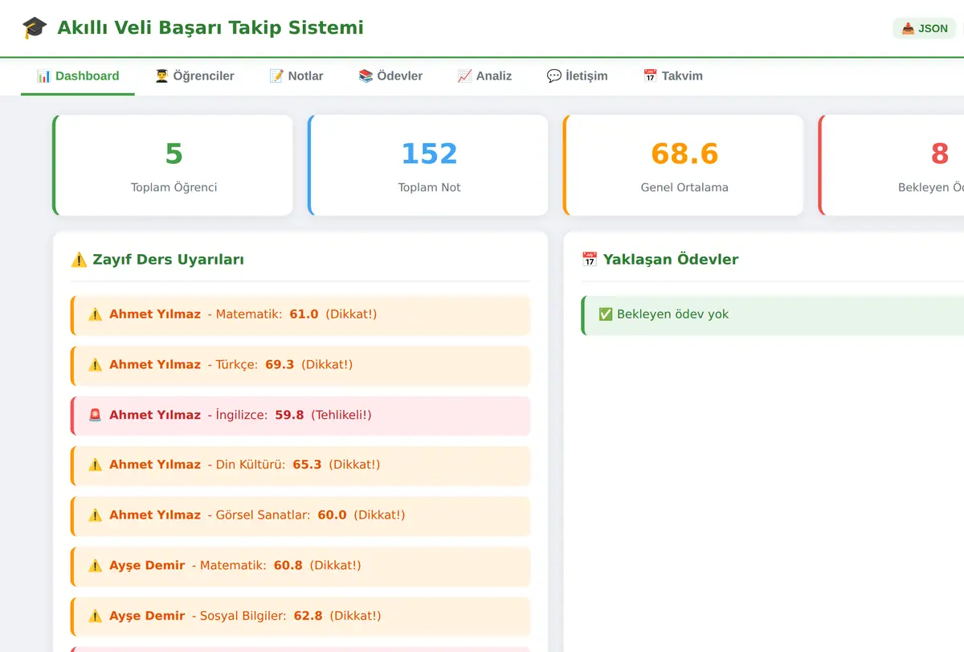964x652 pixels.
Task: Click the Toplam Öğrenci card
Action: (x=174, y=166)
